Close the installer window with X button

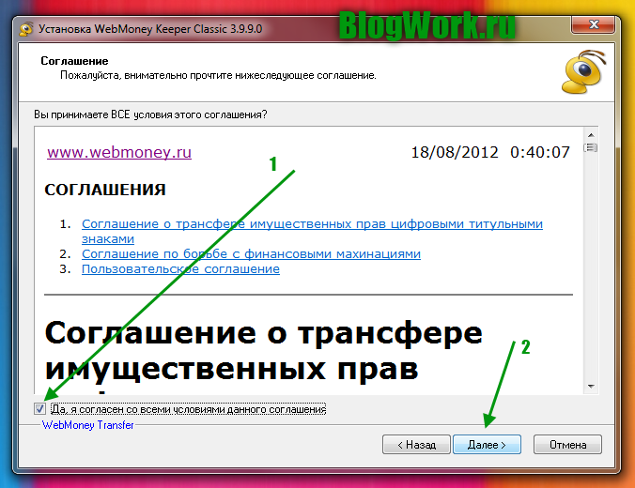594,24
